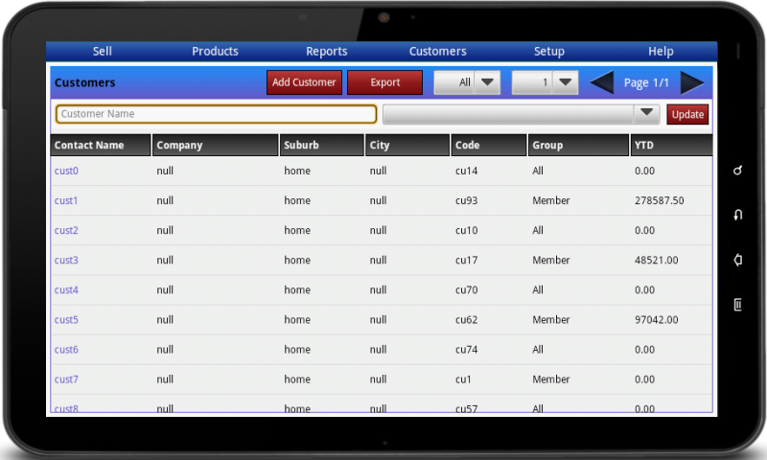The width and height of the screenshot is (767, 460).
Task: Open the Help menu
Action: [661, 52]
